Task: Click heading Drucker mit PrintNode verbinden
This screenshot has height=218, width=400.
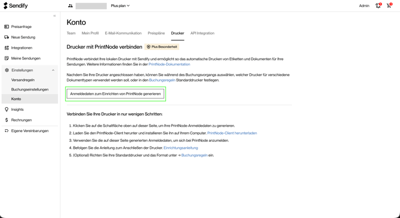Action: click(x=104, y=47)
